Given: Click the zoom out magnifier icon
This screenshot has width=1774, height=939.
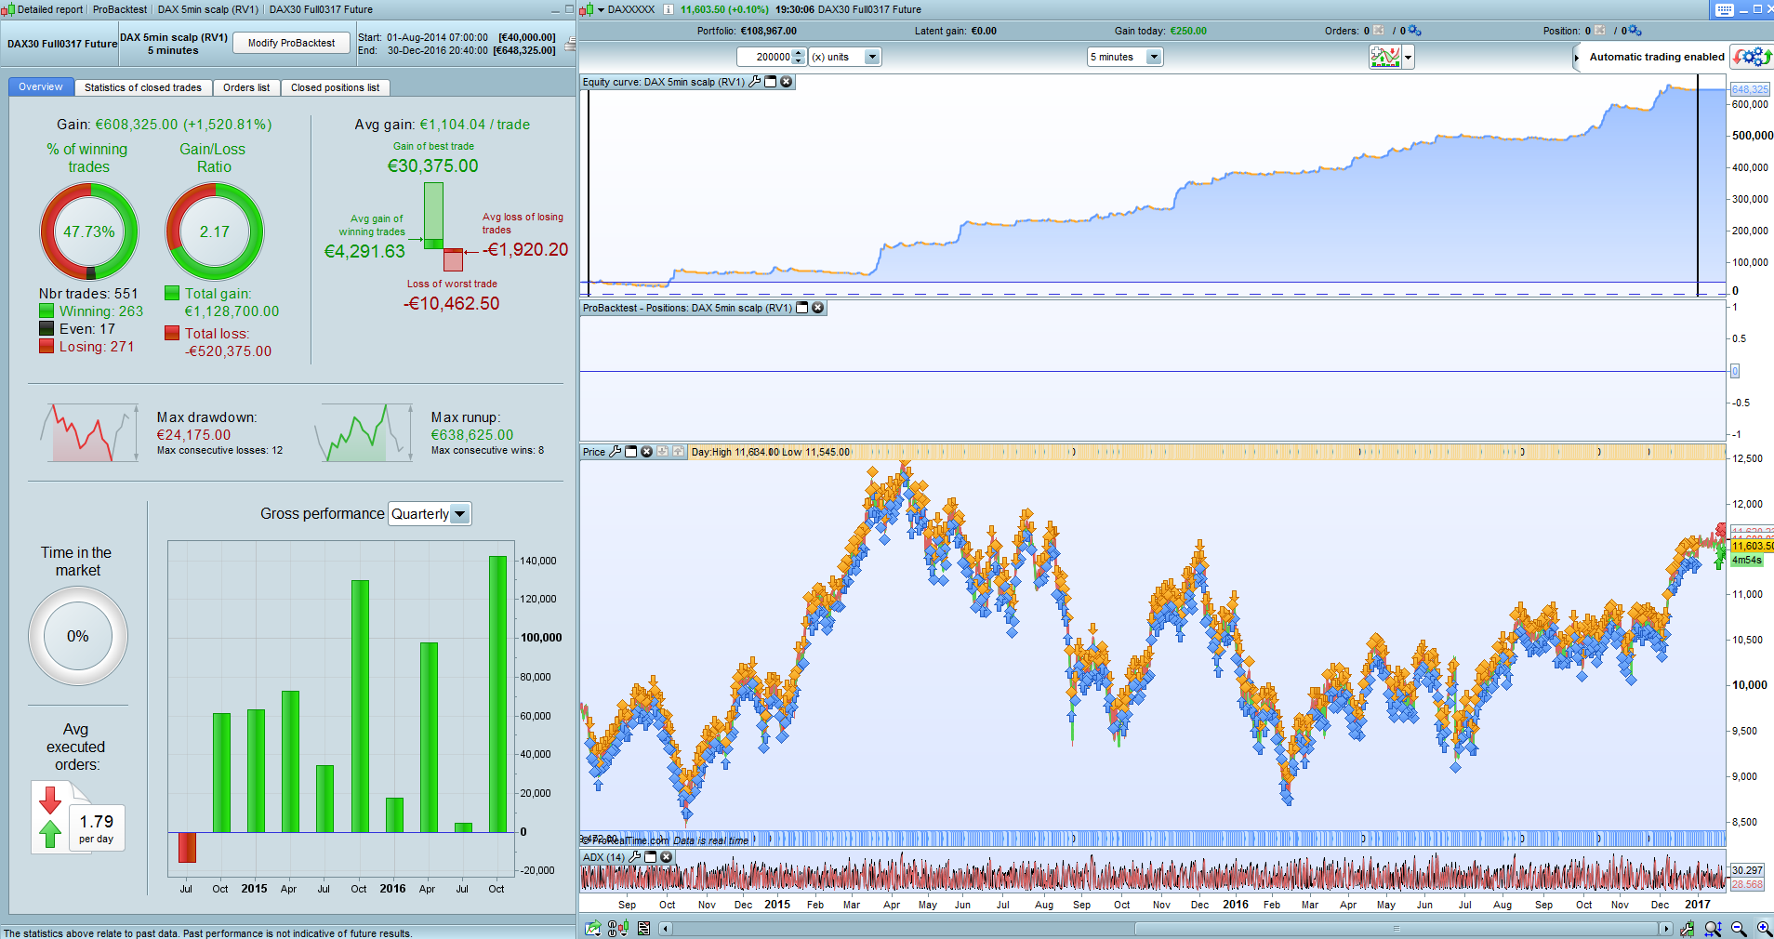Looking at the screenshot, I should click(x=1739, y=928).
